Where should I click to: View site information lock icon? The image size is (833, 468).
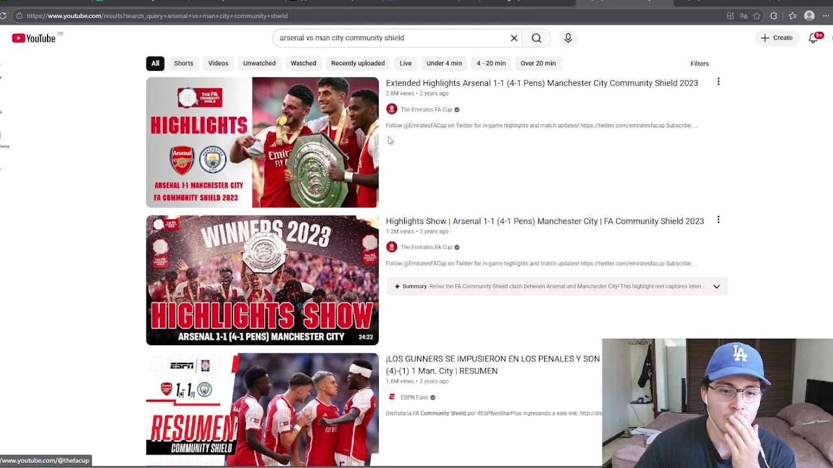(20, 16)
